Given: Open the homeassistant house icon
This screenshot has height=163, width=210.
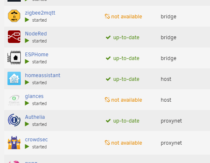Looking at the screenshot, I should point(14,78).
